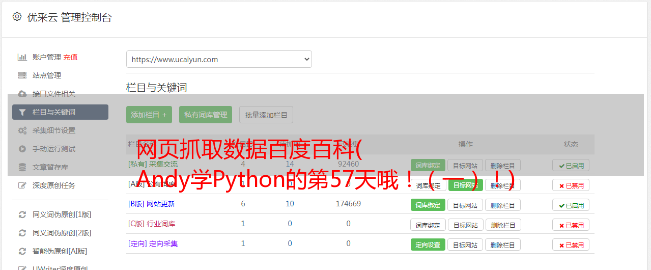Toggle 已禁用 status for 定向采集 row
Image resolution: width=651 pixels, height=270 pixels.
pyautogui.click(x=571, y=245)
